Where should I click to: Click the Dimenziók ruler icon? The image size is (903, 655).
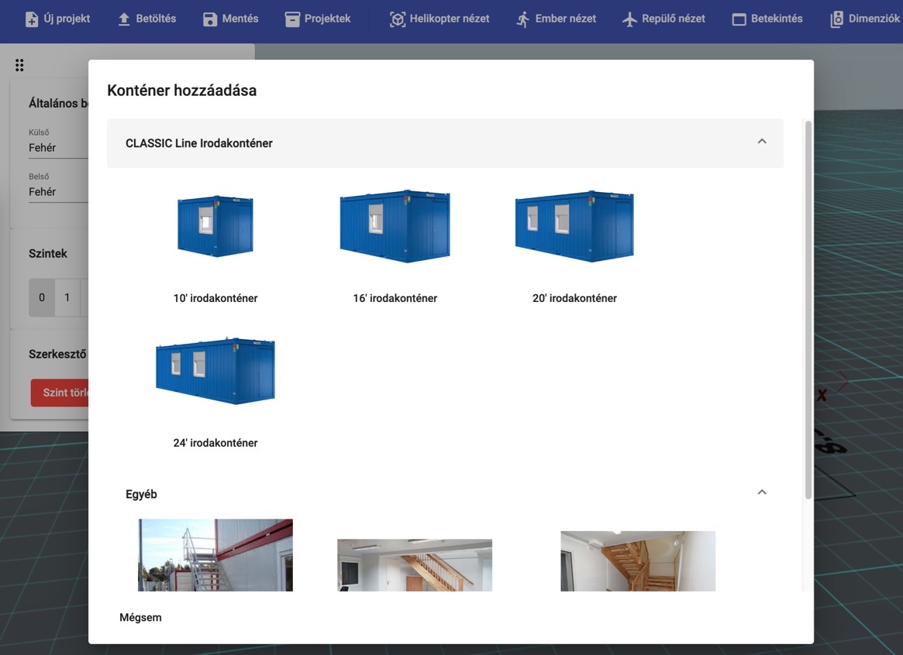point(837,19)
